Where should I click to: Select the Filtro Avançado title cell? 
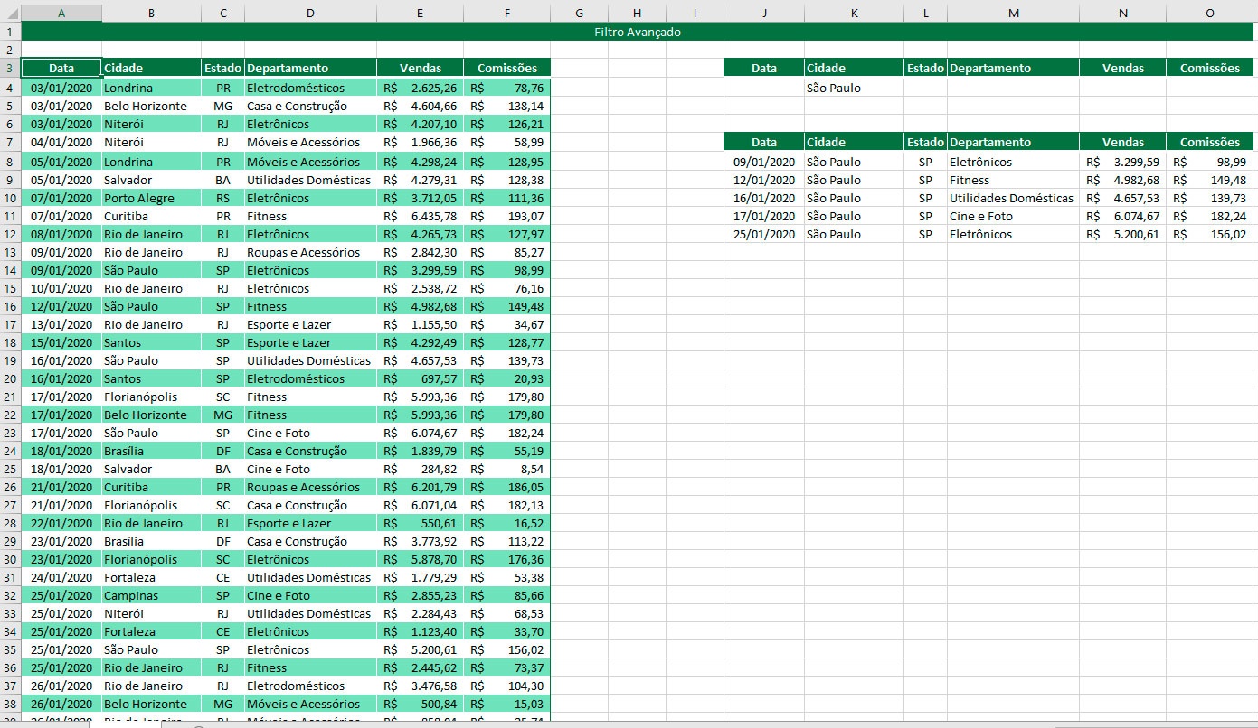coord(638,32)
